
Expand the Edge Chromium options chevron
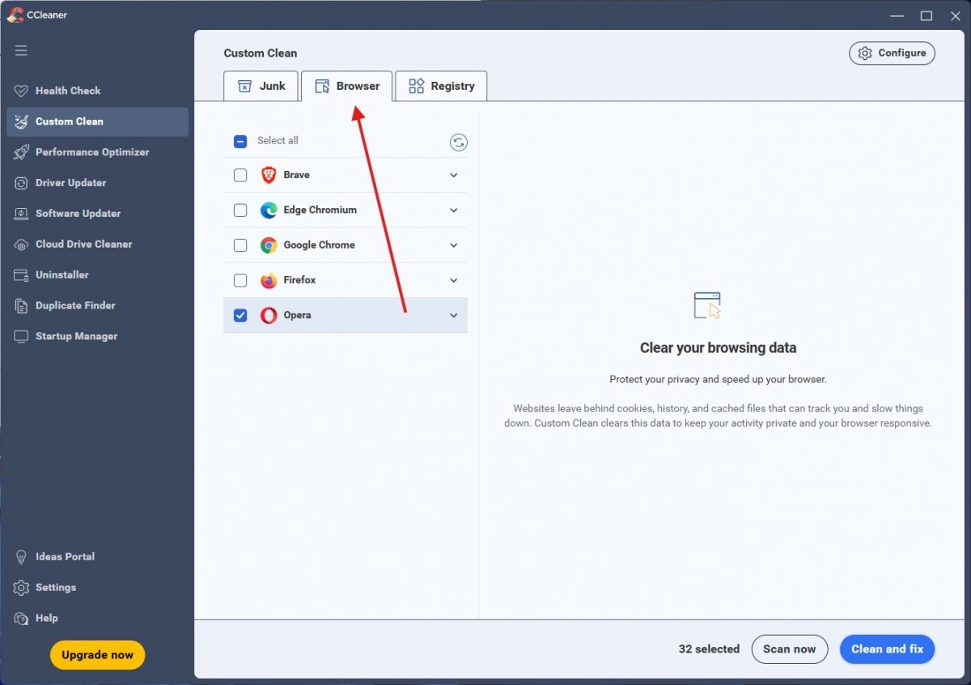point(453,211)
